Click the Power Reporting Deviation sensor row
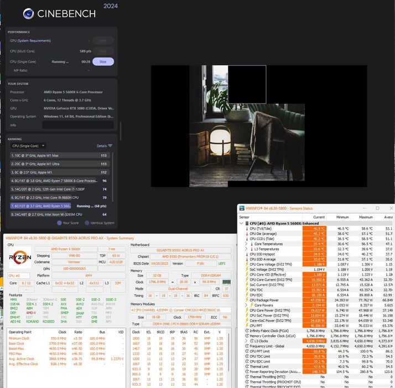 click(x=318, y=371)
